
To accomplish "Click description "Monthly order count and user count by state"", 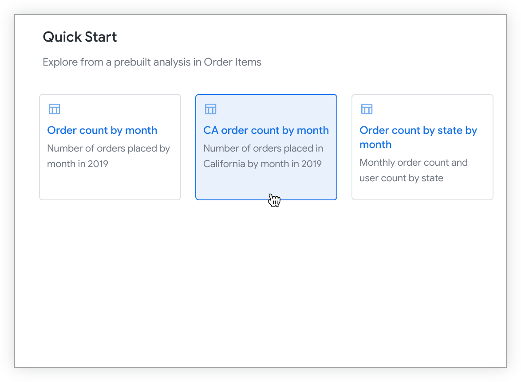I will tap(413, 163).
